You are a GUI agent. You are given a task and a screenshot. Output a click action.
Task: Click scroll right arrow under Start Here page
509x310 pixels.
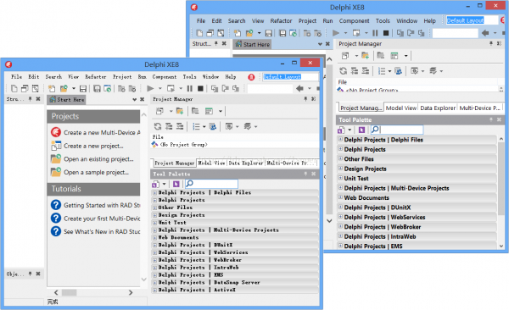coord(131,292)
